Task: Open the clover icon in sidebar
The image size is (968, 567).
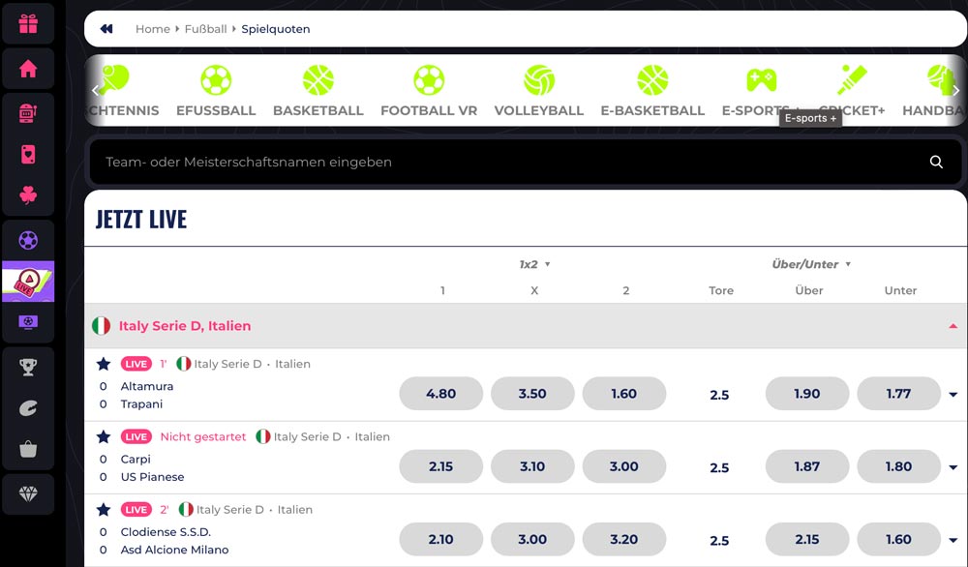Action: coord(28,194)
